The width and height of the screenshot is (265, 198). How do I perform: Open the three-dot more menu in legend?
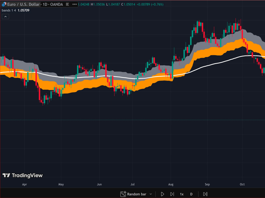pyautogui.click(x=74, y=4)
